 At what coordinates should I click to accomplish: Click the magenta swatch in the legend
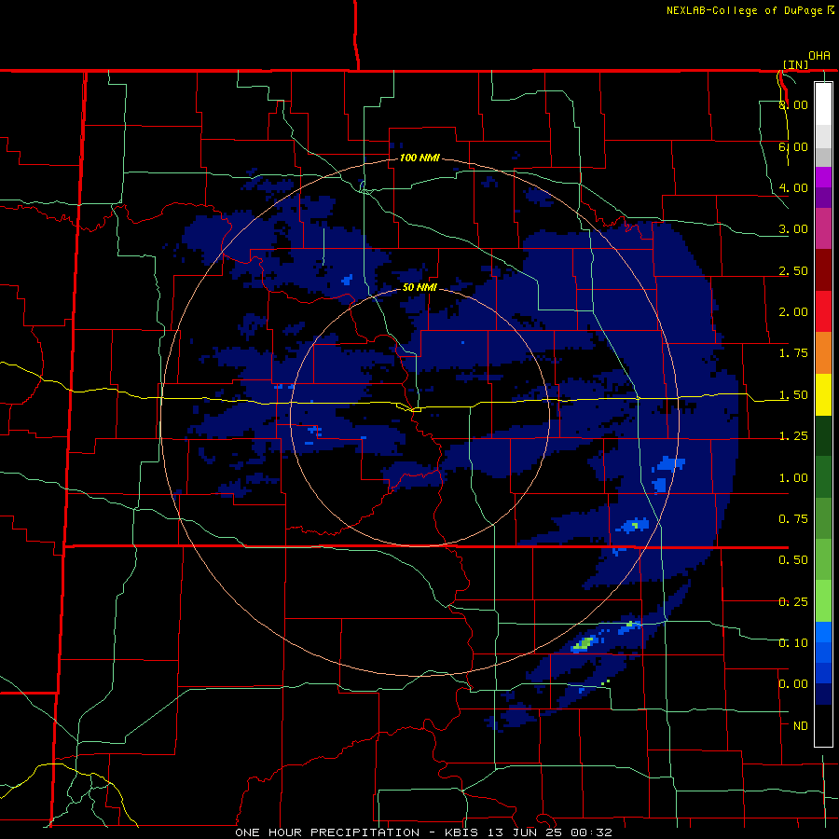[823, 177]
